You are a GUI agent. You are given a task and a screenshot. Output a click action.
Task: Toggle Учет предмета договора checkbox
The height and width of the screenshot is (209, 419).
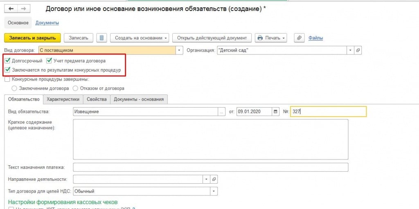(x=49, y=61)
